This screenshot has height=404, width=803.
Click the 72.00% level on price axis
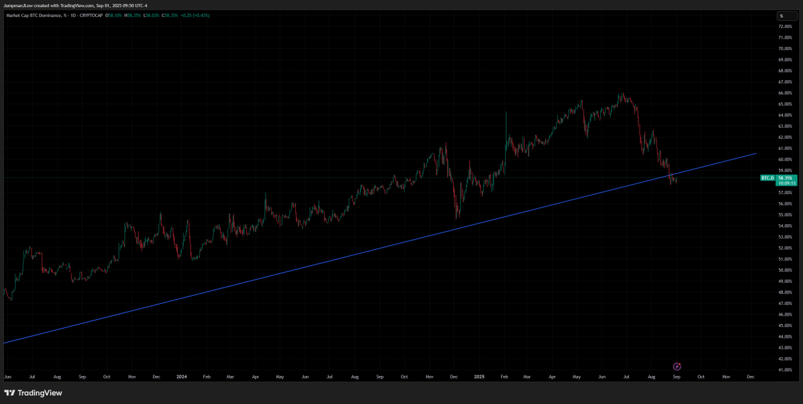point(786,26)
